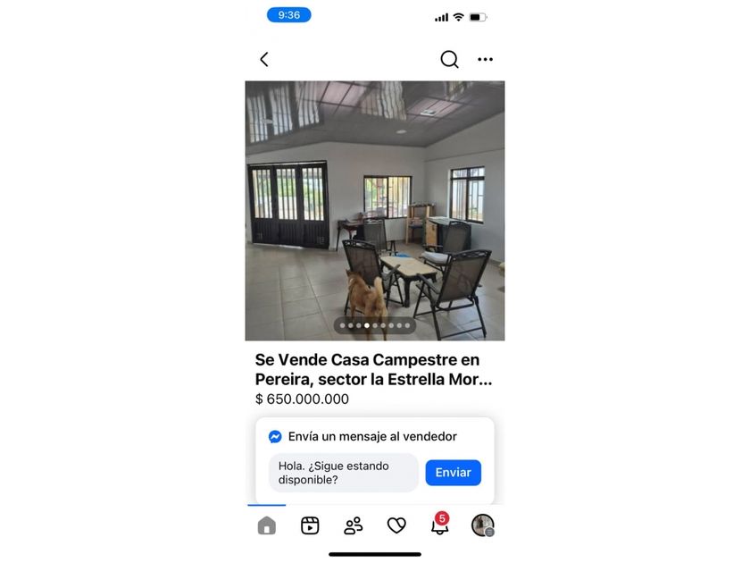Tap the battery icon in status bar
The height and width of the screenshot is (563, 750).
[x=478, y=17]
